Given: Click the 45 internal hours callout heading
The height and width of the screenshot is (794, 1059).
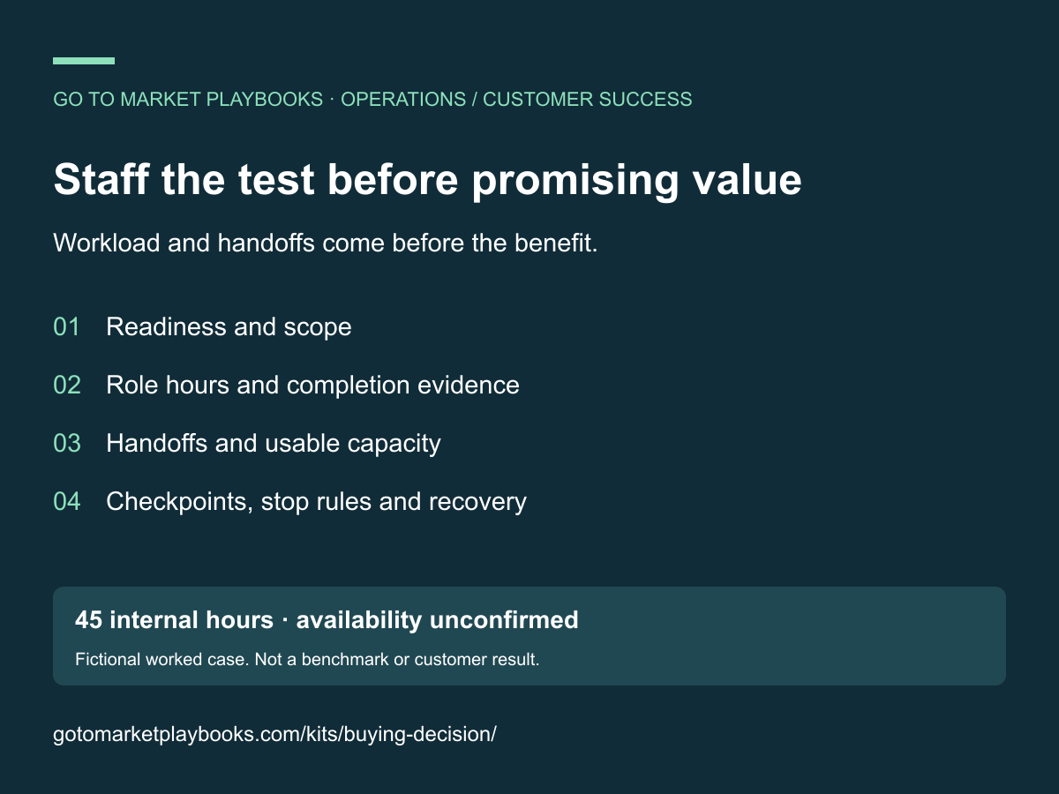Looking at the screenshot, I should tap(327, 620).
